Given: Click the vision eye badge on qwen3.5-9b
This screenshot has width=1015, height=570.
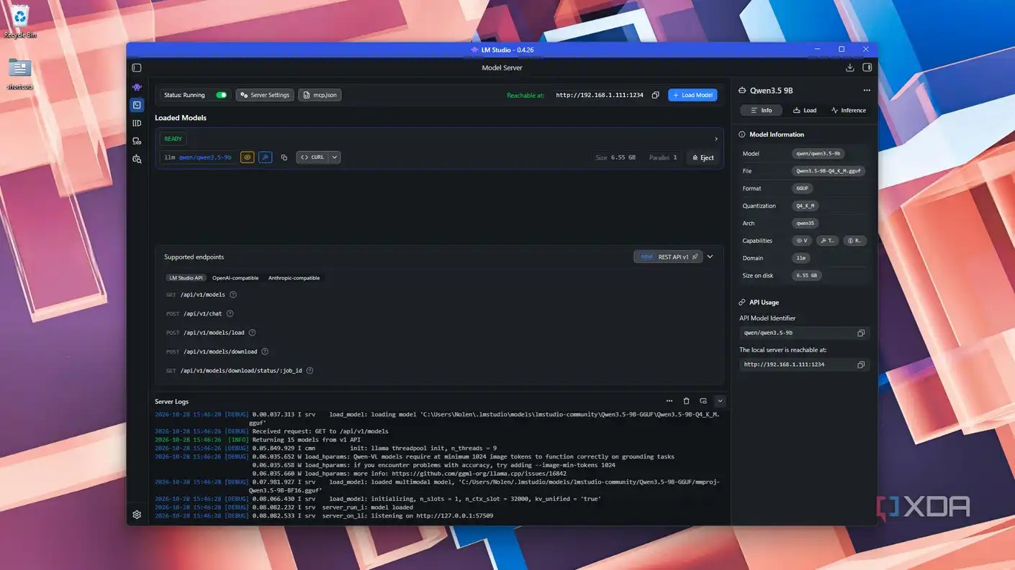Looking at the screenshot, I should pyautogui.click(x=247, y=157).
